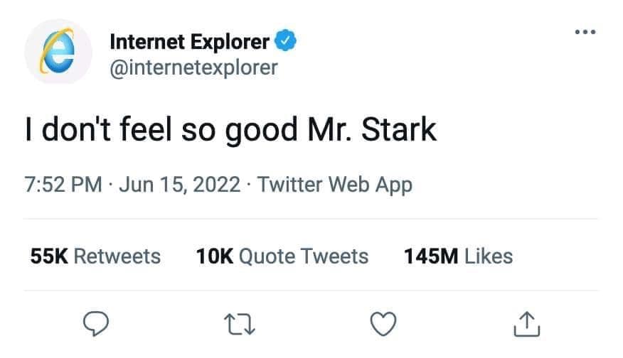Click the Reply speech bubble icon

[95, 325]
